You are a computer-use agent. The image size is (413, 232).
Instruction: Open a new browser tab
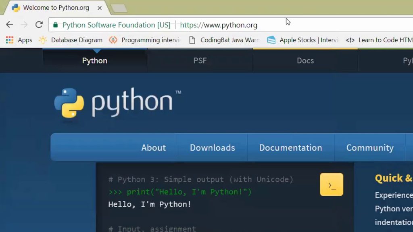(119, 8)
